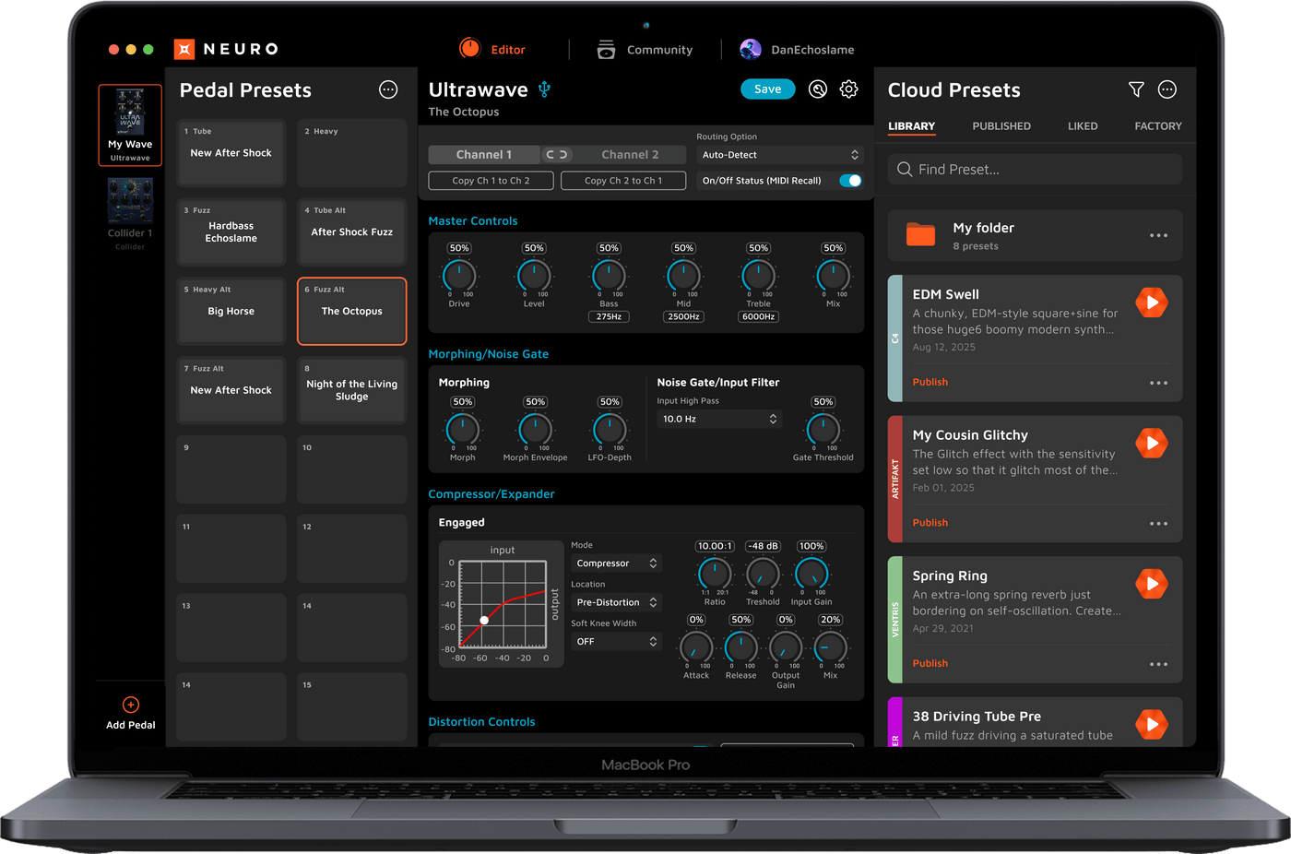Image resolution: width=1291 pixels, height=854 pixels.
Task: Click the USB icon beside Ultrawave
Action: click(x=544, y=89)
